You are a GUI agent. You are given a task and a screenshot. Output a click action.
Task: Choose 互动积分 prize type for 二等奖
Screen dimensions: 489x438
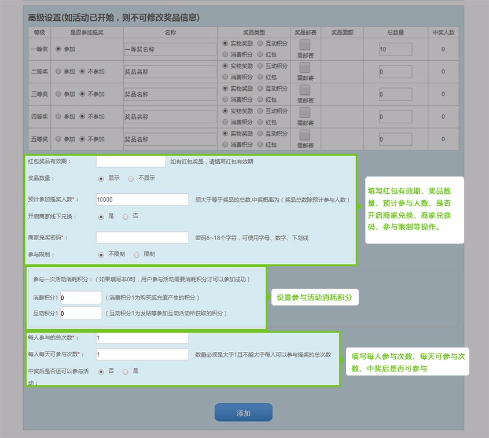point(260,66)
